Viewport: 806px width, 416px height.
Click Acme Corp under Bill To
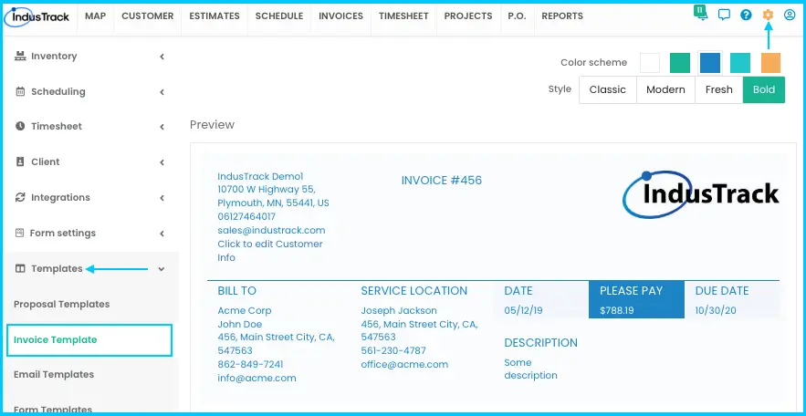[245, 311]
